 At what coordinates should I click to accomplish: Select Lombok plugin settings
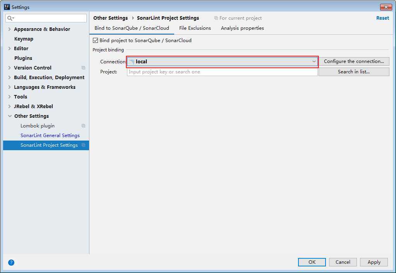(x=38, y=125)
